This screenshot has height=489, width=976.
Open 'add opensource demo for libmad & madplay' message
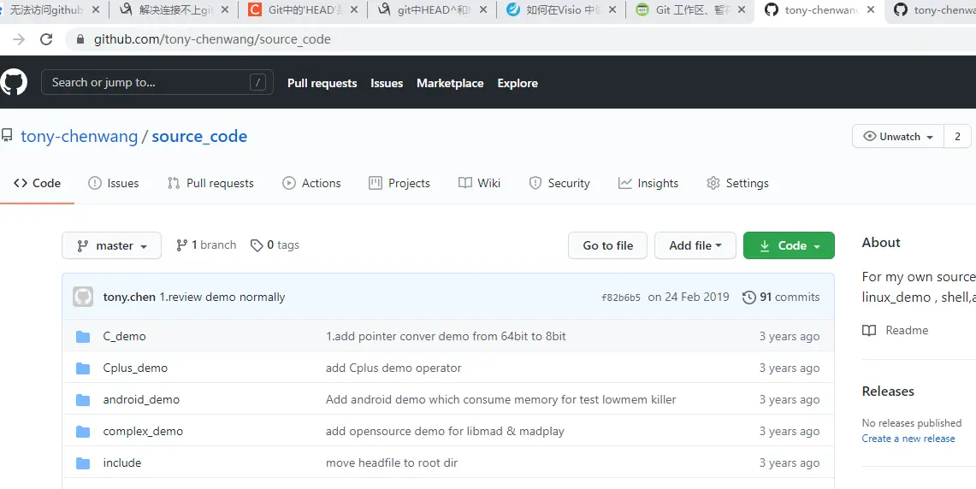pyautogui.click(x=445, y=431)
